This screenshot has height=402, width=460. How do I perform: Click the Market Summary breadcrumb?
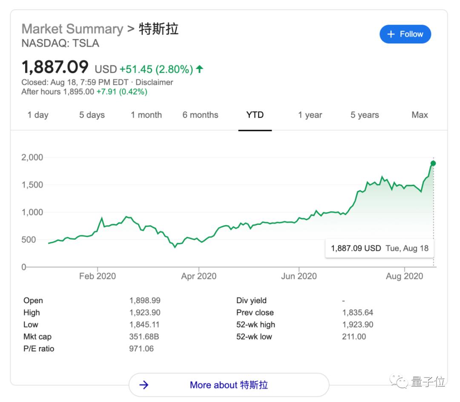(72, 29)
